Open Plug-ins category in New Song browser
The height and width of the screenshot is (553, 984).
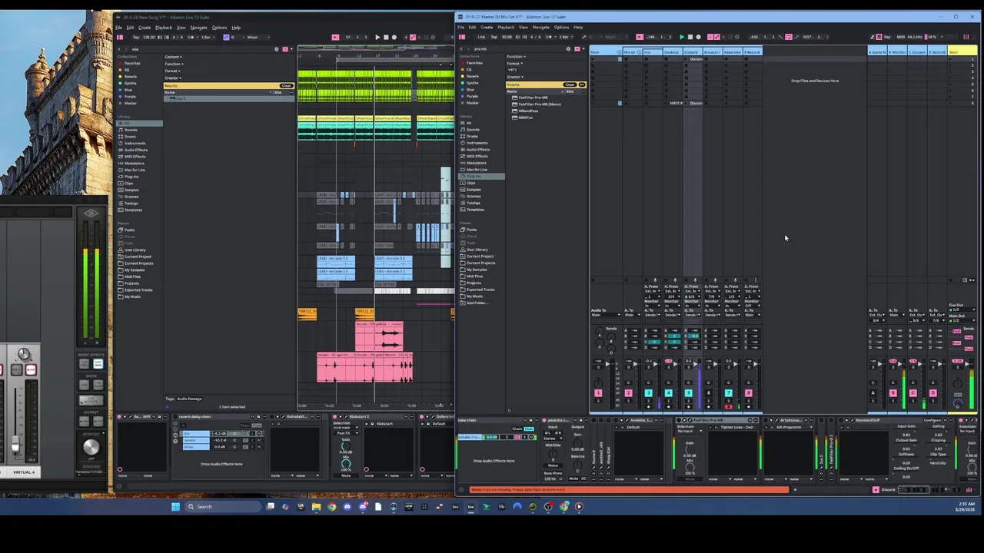tap(132, 177)
